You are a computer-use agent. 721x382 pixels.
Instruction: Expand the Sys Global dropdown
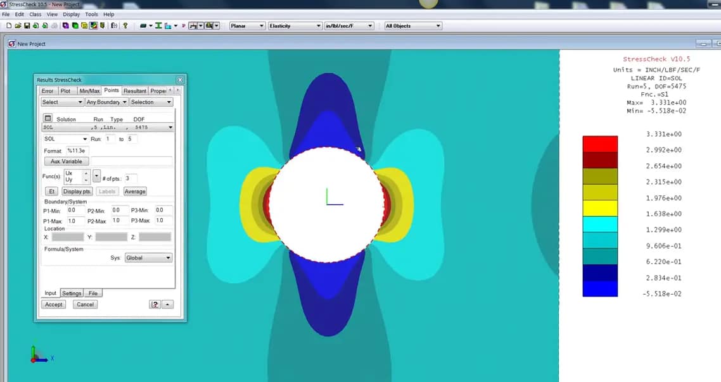pyautogui.click(x=149, y=257)
